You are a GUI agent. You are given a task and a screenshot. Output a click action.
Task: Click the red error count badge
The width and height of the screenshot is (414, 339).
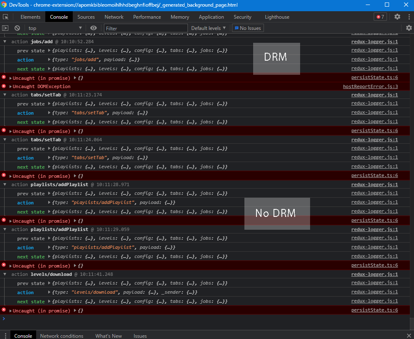pyautogui.click(x=380, y=17)
